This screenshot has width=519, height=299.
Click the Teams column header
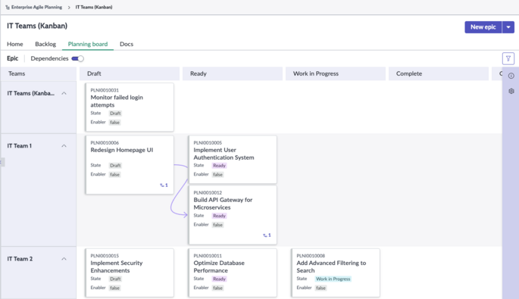coord(39,73)
